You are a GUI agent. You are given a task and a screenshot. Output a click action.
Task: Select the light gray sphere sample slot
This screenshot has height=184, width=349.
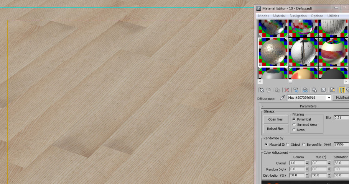coord(273,73)
